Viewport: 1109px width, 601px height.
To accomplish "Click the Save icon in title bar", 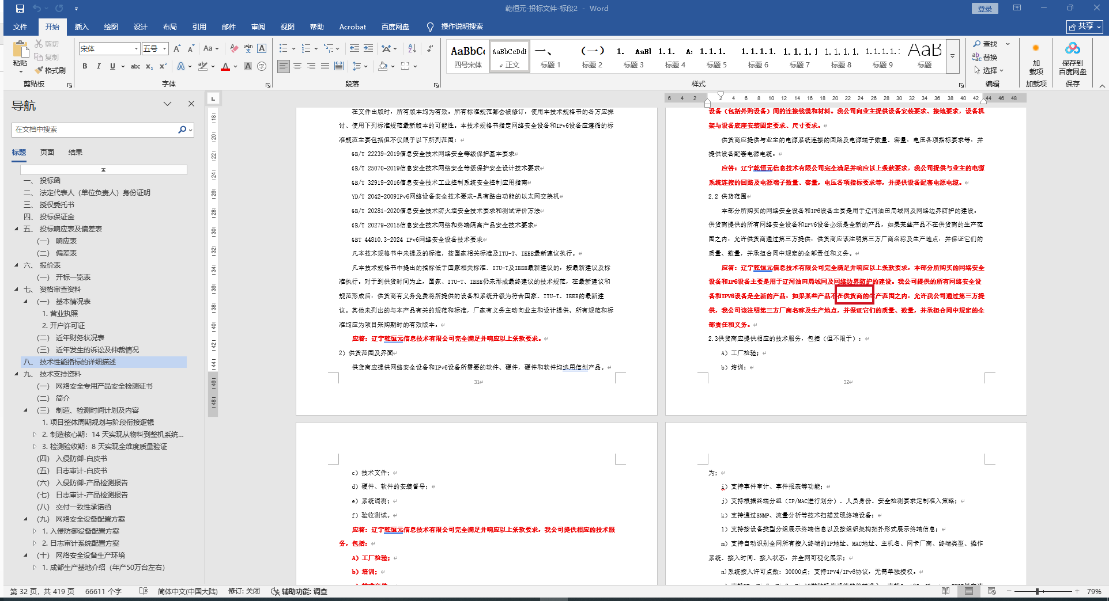I will (x=20, y=9).
